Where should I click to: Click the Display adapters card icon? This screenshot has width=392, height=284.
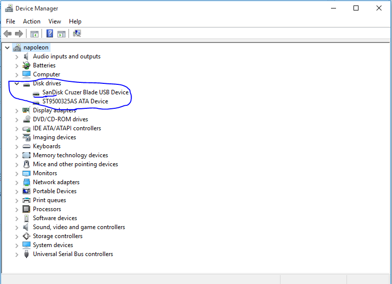(x=26, y=110)
